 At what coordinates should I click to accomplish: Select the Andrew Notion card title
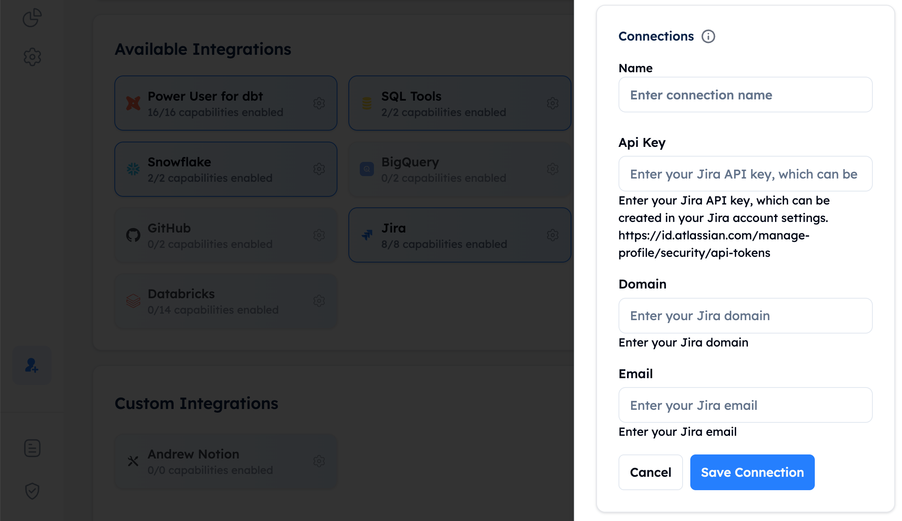pyautogui.click(x=193, y=454)
